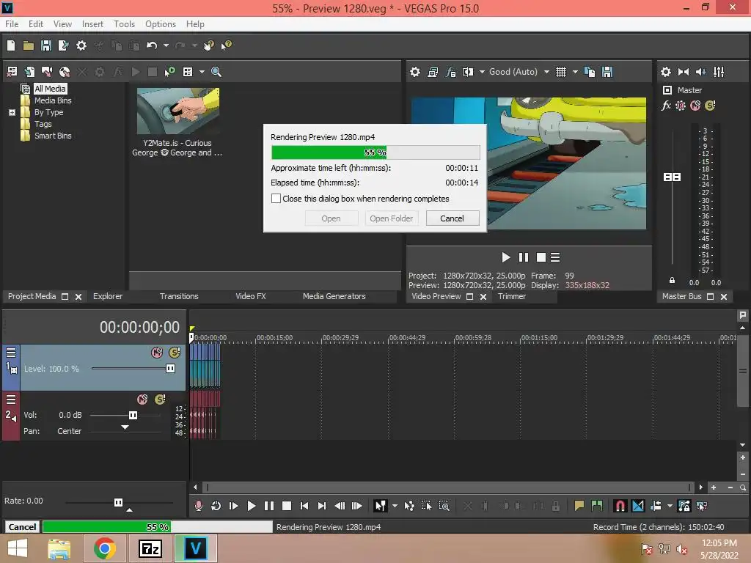This screenshot has width=751, height=563.
Task: Click the Record microphone icon in transport
Action: tap(198, 506)
